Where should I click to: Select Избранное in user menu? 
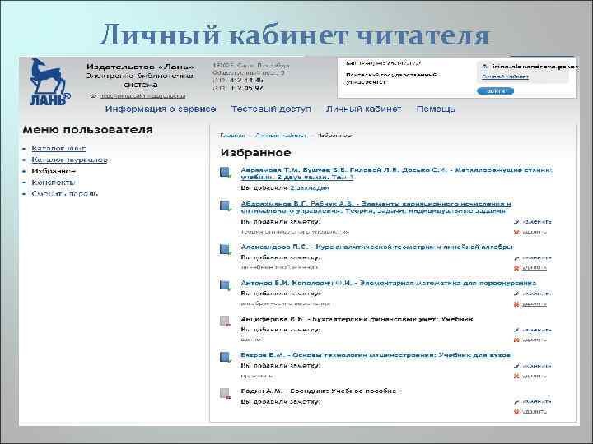point(54,171)
